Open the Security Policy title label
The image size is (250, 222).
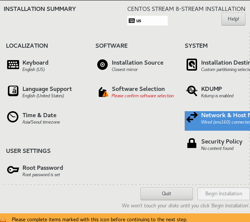(x=221, y=142)
